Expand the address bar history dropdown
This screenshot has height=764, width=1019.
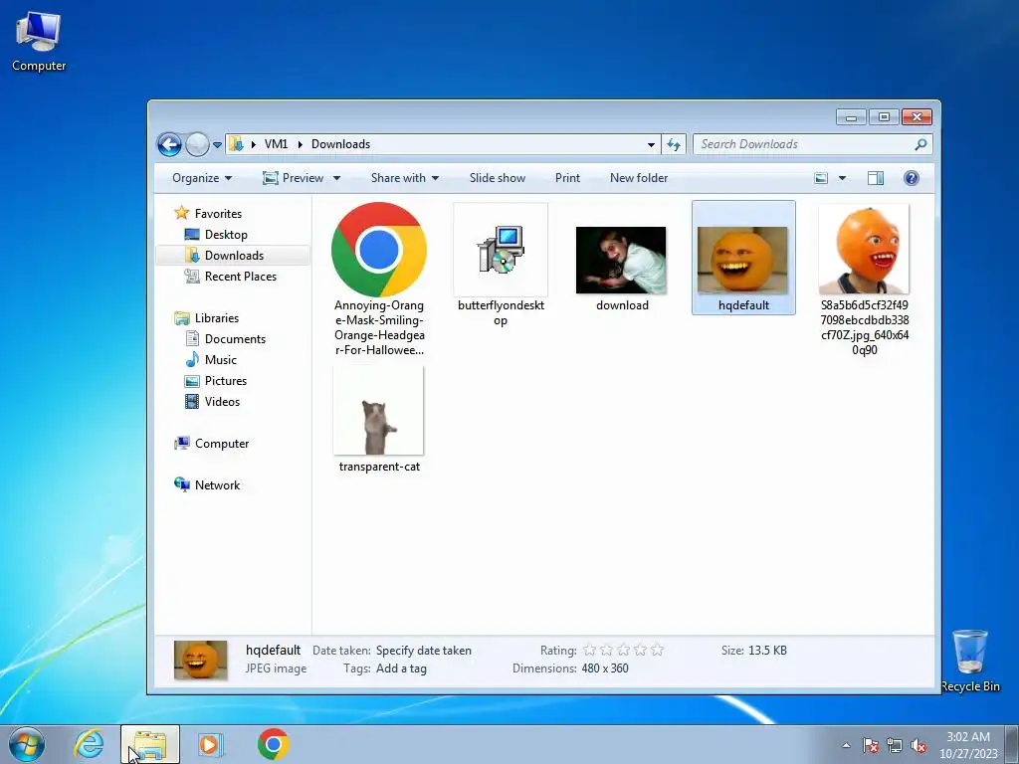click(x=651, y=144)
